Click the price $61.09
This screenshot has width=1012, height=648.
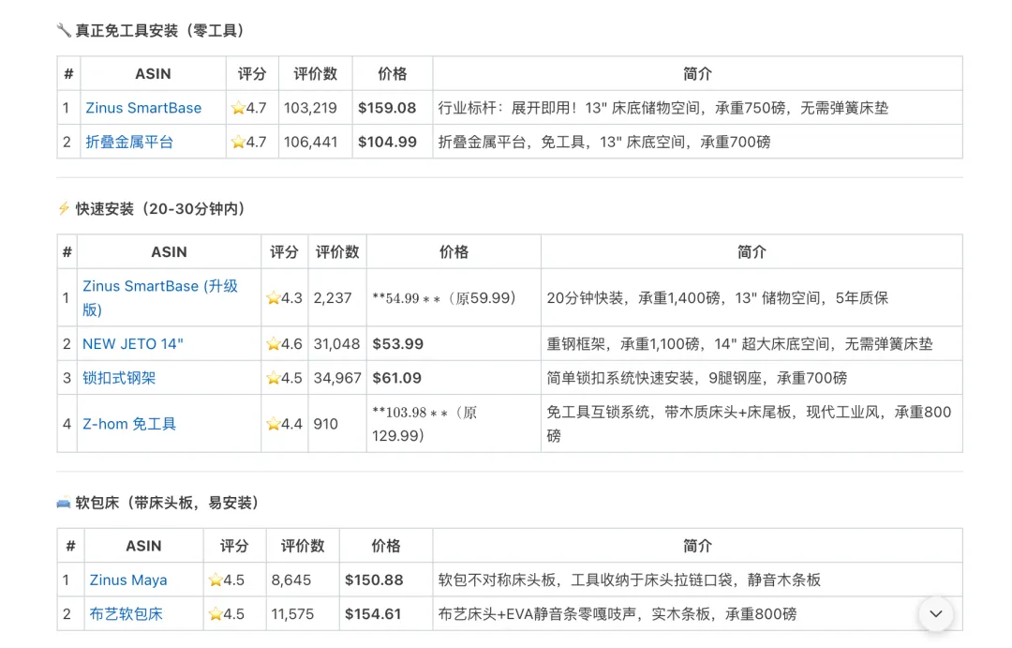397,378
